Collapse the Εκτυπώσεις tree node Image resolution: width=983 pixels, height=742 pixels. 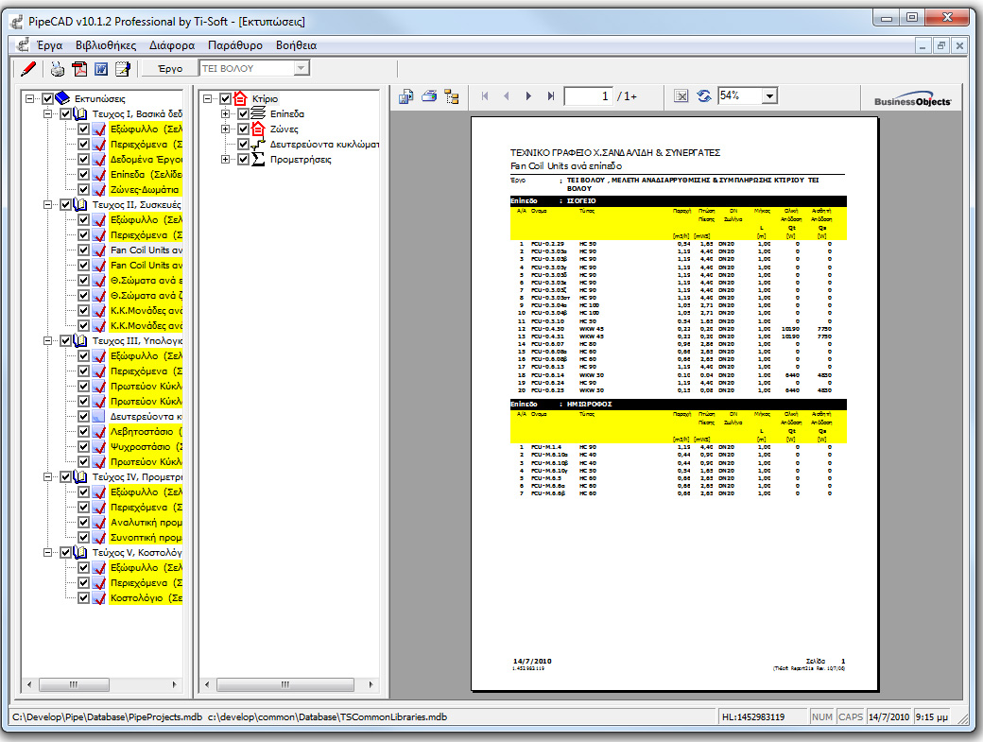point(27,97)
